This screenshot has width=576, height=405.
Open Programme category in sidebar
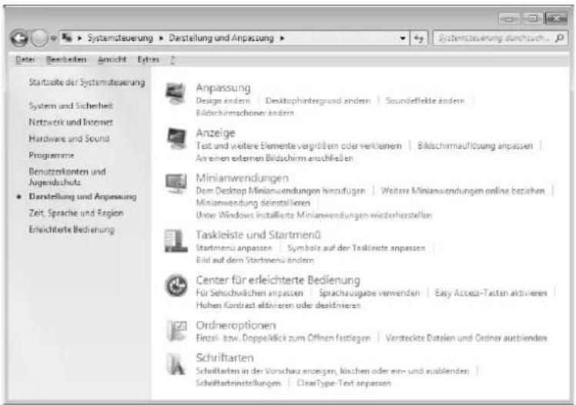coord(52,156)
